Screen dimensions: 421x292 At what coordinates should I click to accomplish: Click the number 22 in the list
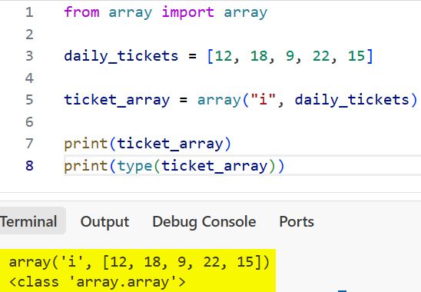click(x=321, y=56)
